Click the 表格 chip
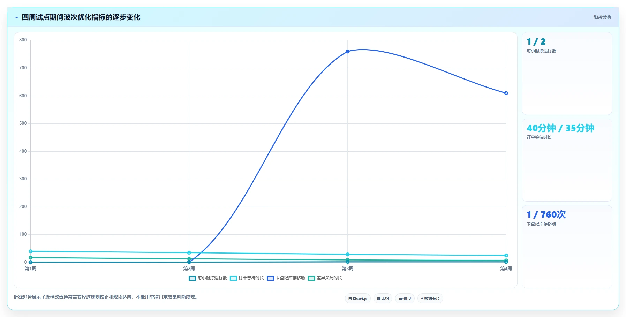This screenshot has height=317, width=626. (383, 299)
